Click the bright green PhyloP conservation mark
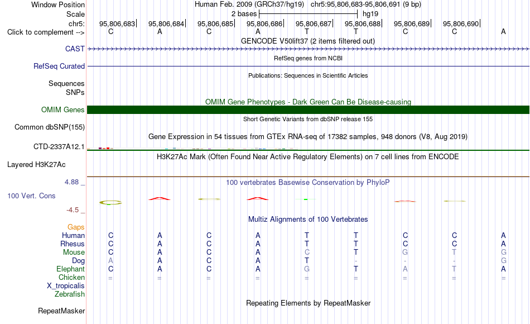The height and width of the screenshot is (324, 530). pos(306,199)
